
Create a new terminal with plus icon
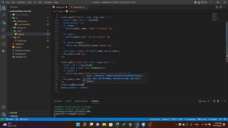[x=208, y=101]
